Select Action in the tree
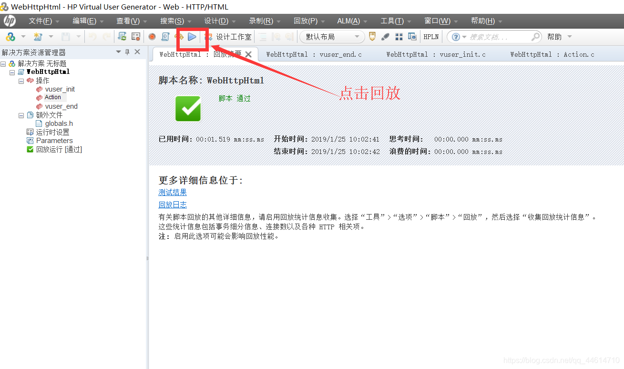Image resolution: width=624 pixels, height=369 pixels. click(53, 97)
